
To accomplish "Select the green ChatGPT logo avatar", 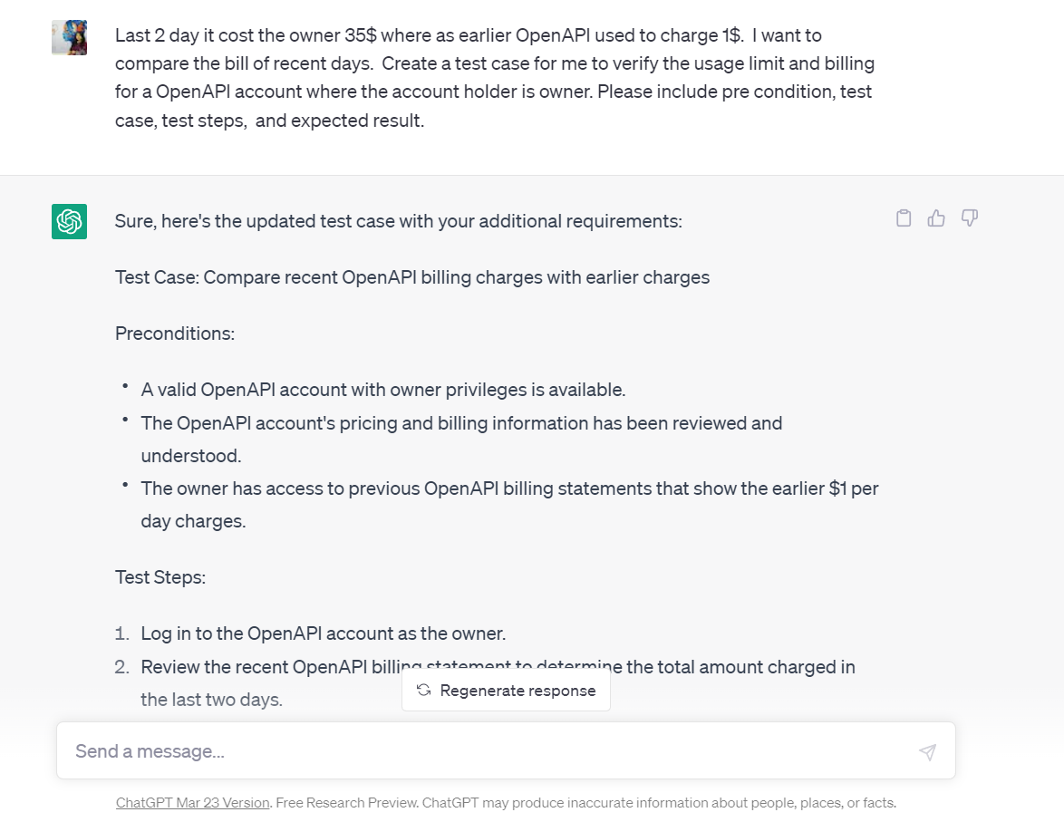I will 69,221.
